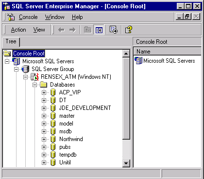Expand the Unitil database node
The height and width of the screenshot is (179, 204).
tap(44, 162)
